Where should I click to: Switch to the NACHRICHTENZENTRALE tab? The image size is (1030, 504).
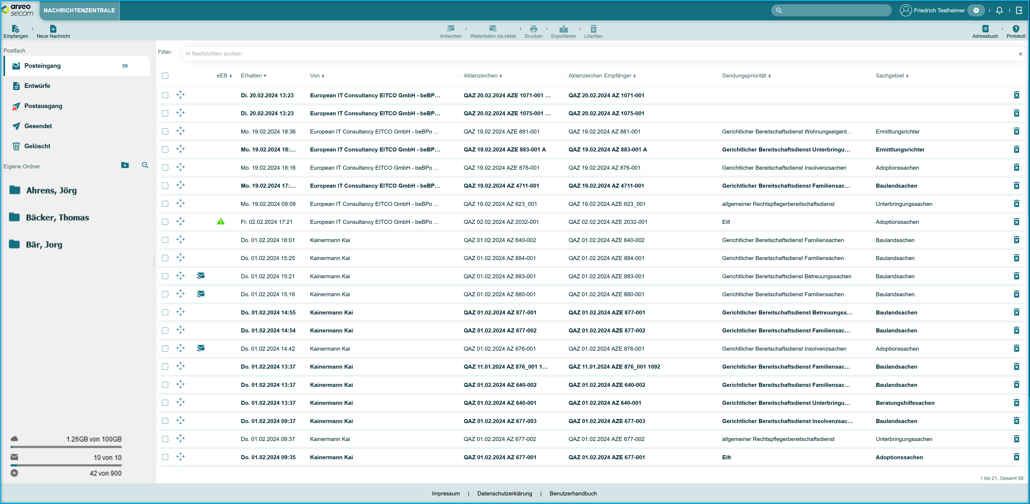pos(79,10)
